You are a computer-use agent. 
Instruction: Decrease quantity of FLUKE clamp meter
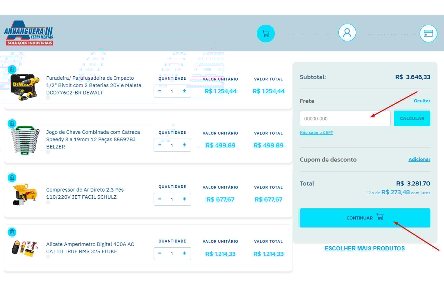[160, 253]
